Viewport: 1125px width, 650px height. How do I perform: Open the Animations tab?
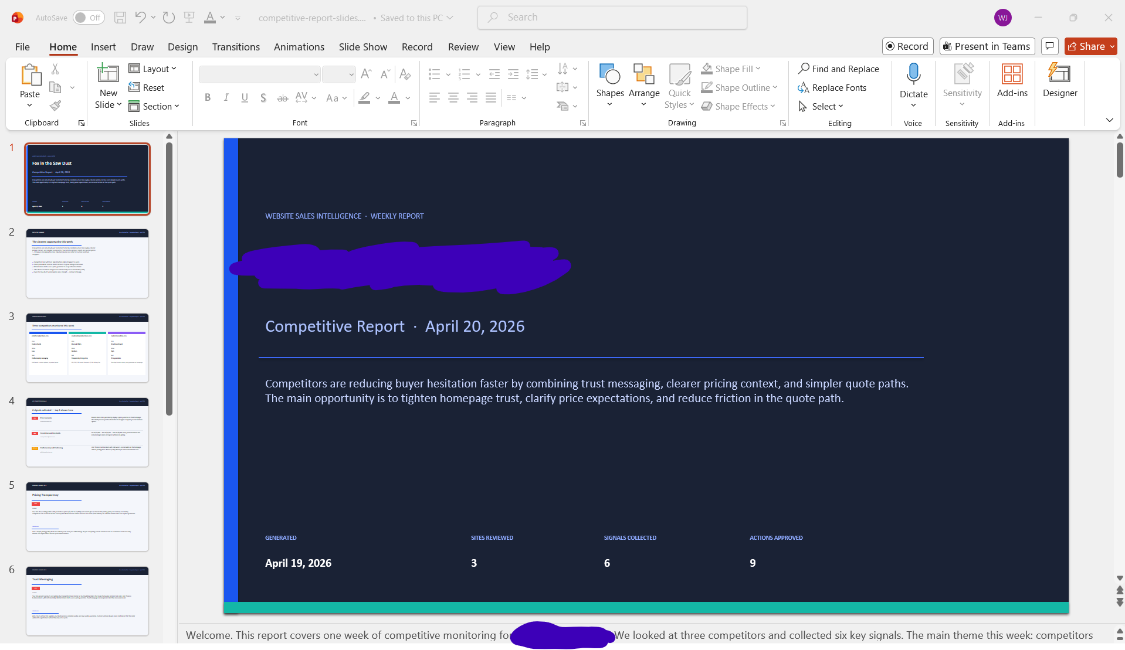pyautogui.click(x=299, y=47)
